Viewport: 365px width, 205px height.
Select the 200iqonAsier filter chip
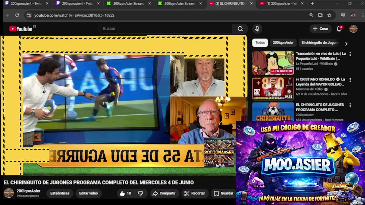[x=283, y=43]
